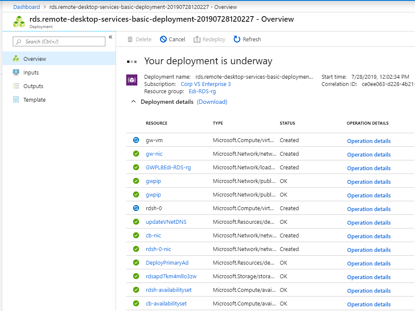Click the Delete trash can icon
The height and width of the screenshot is (311, 415).
[130, 39]
